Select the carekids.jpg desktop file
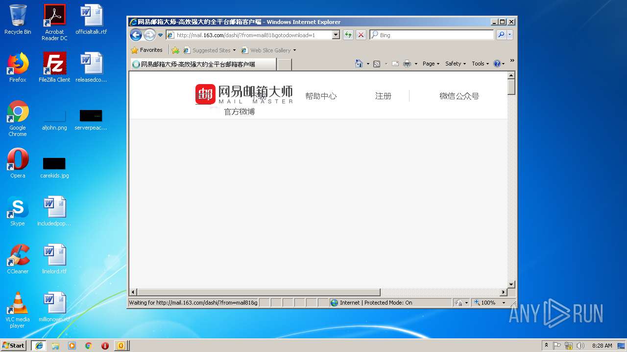 point(54,168)
